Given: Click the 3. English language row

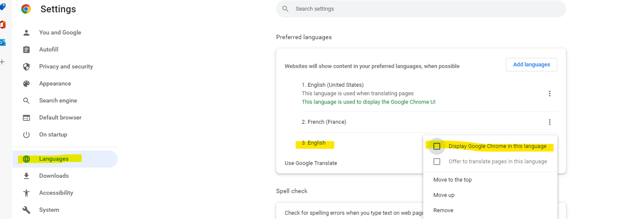Looking at the screenshot, I should pos(314,143).
